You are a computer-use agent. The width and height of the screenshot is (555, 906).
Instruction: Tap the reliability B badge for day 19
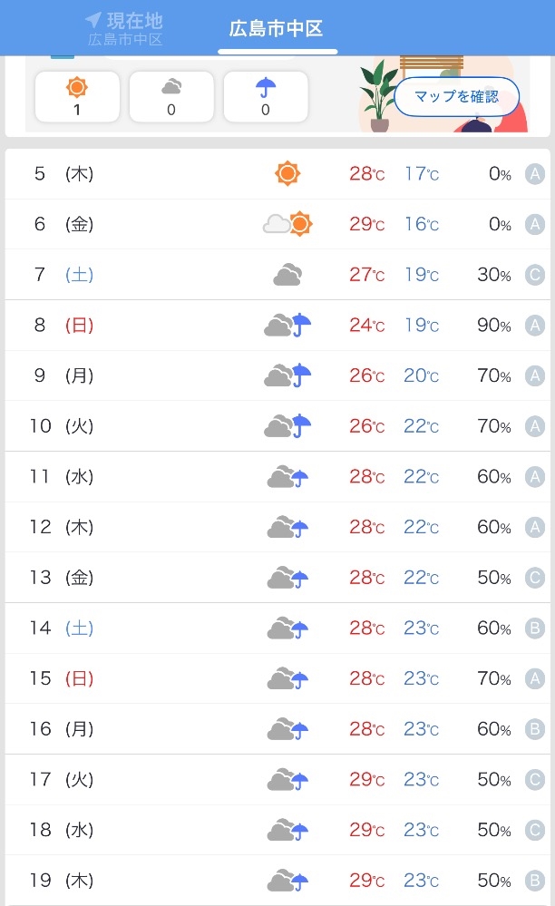pos(534,880)
